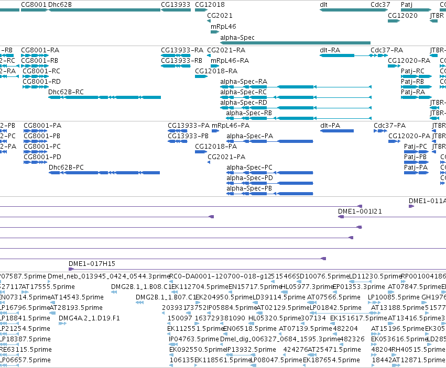Open the dlt-RA transcript
The image size is (446, 368).
click(337, 55)
